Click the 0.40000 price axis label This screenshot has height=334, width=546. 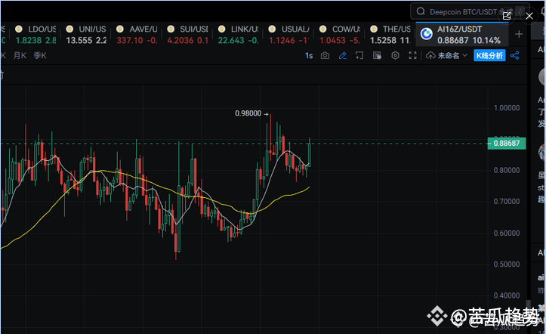pos(507,295)
